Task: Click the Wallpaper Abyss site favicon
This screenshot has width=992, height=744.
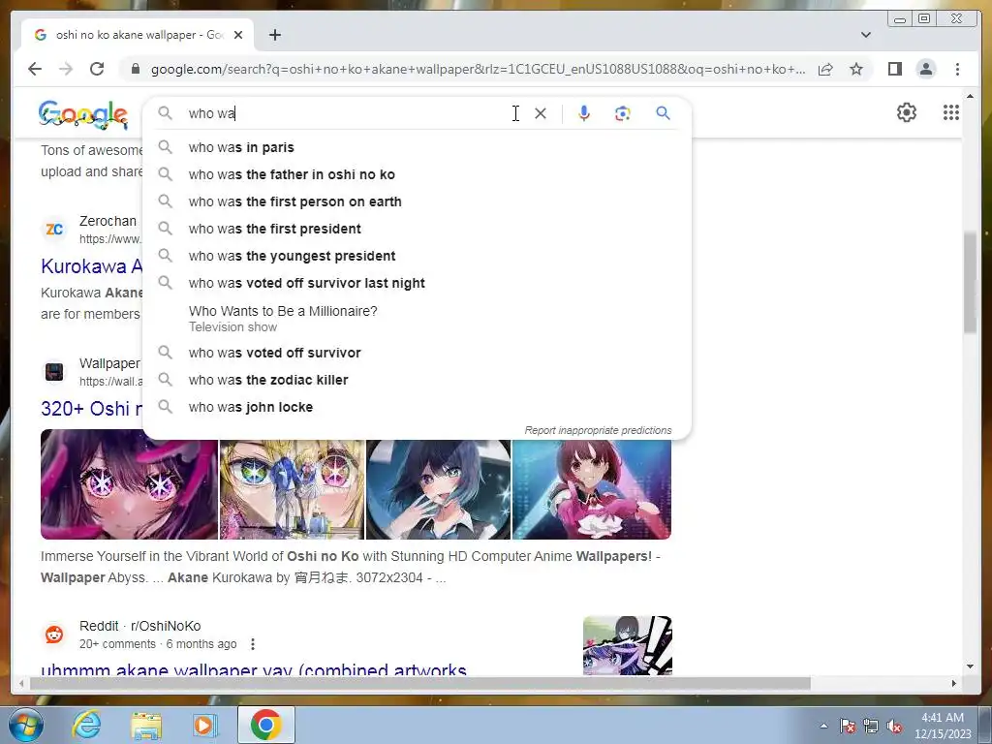Action: pos(54,371)
